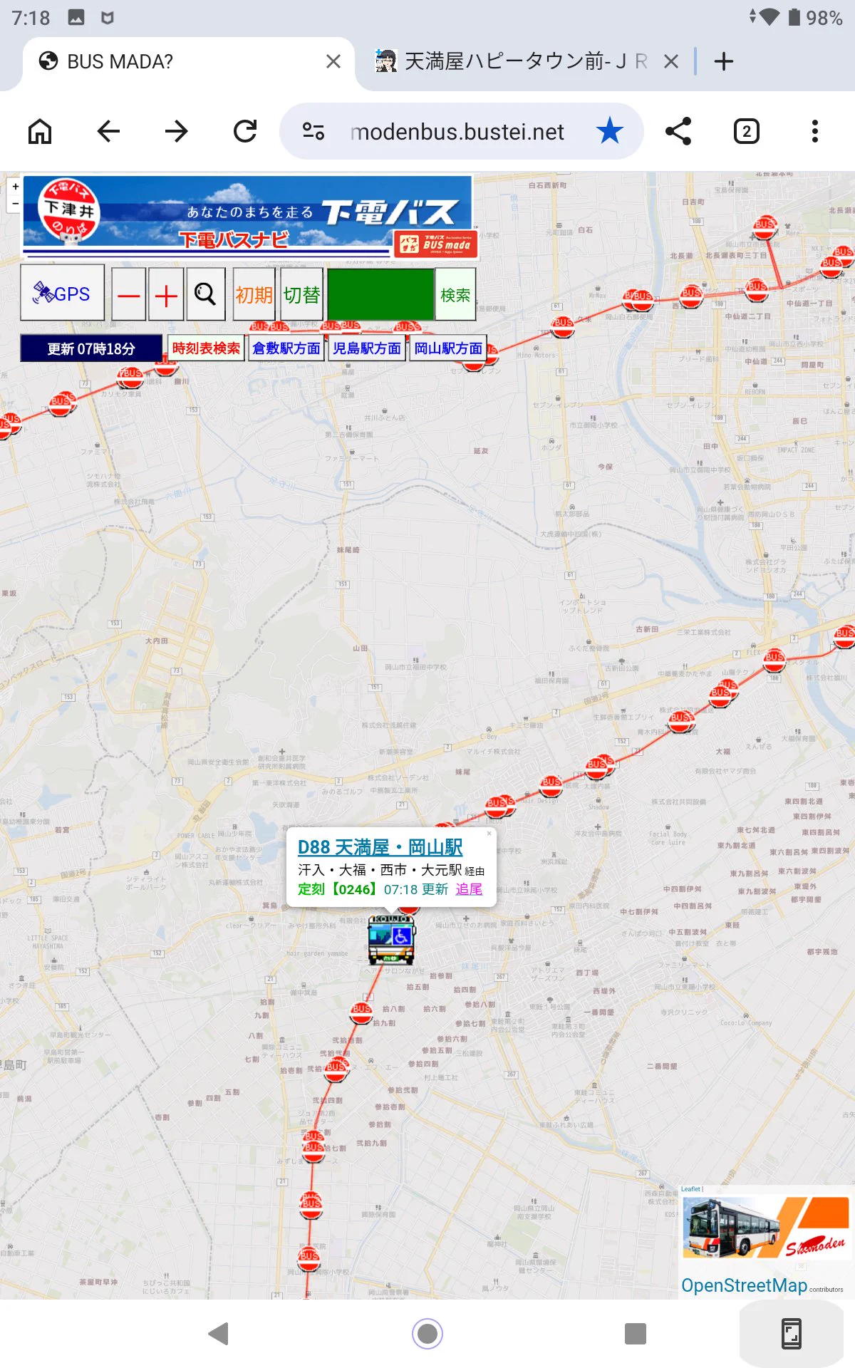This screenshot has height=1368, width=855.
Task: Go forward with the browser forward arrow
Action: [176, 131]
